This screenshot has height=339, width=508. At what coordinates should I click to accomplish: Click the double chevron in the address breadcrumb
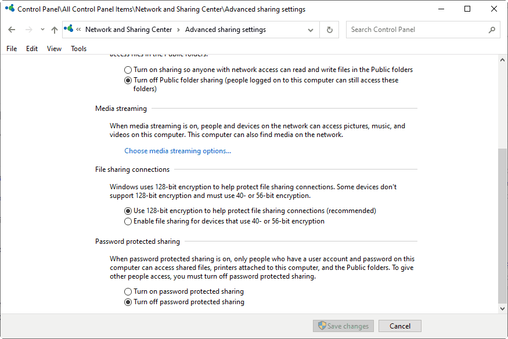tap(79, 30)
